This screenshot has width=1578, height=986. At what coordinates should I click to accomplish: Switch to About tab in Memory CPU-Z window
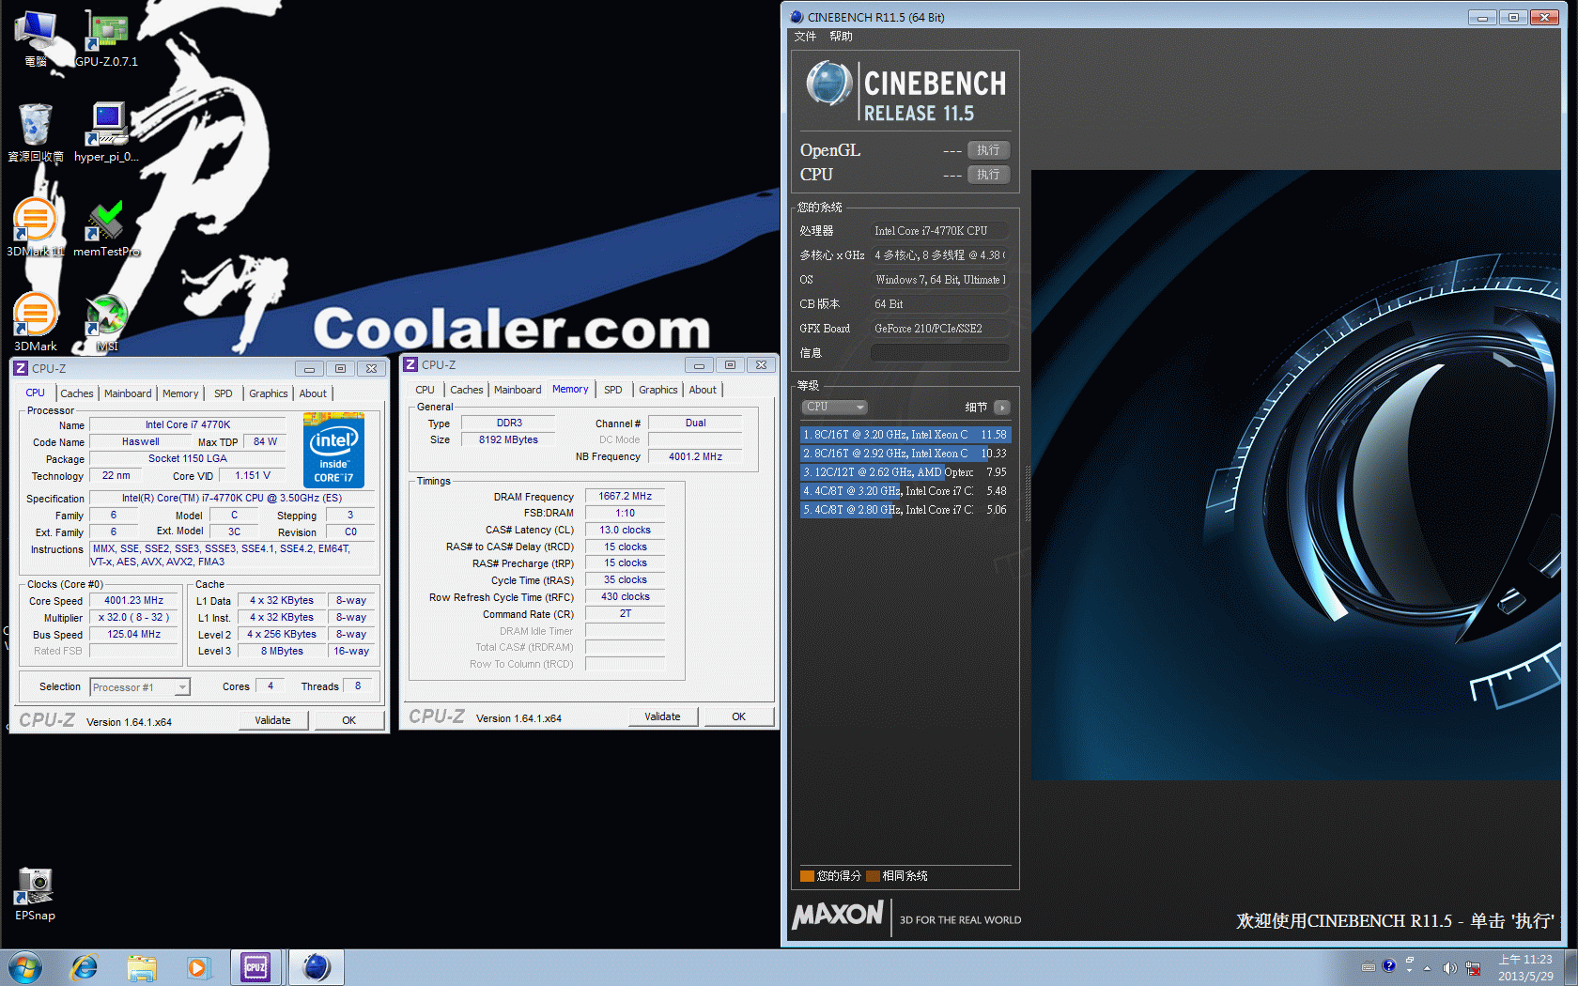pos(703,390)
